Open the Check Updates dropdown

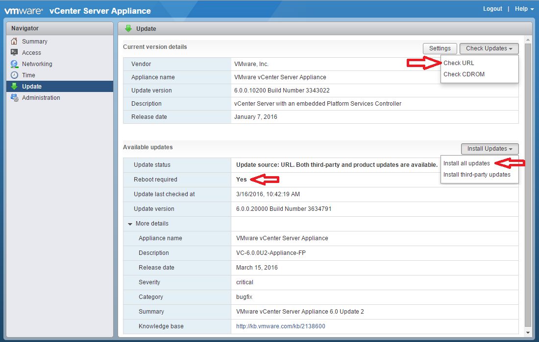489,48
